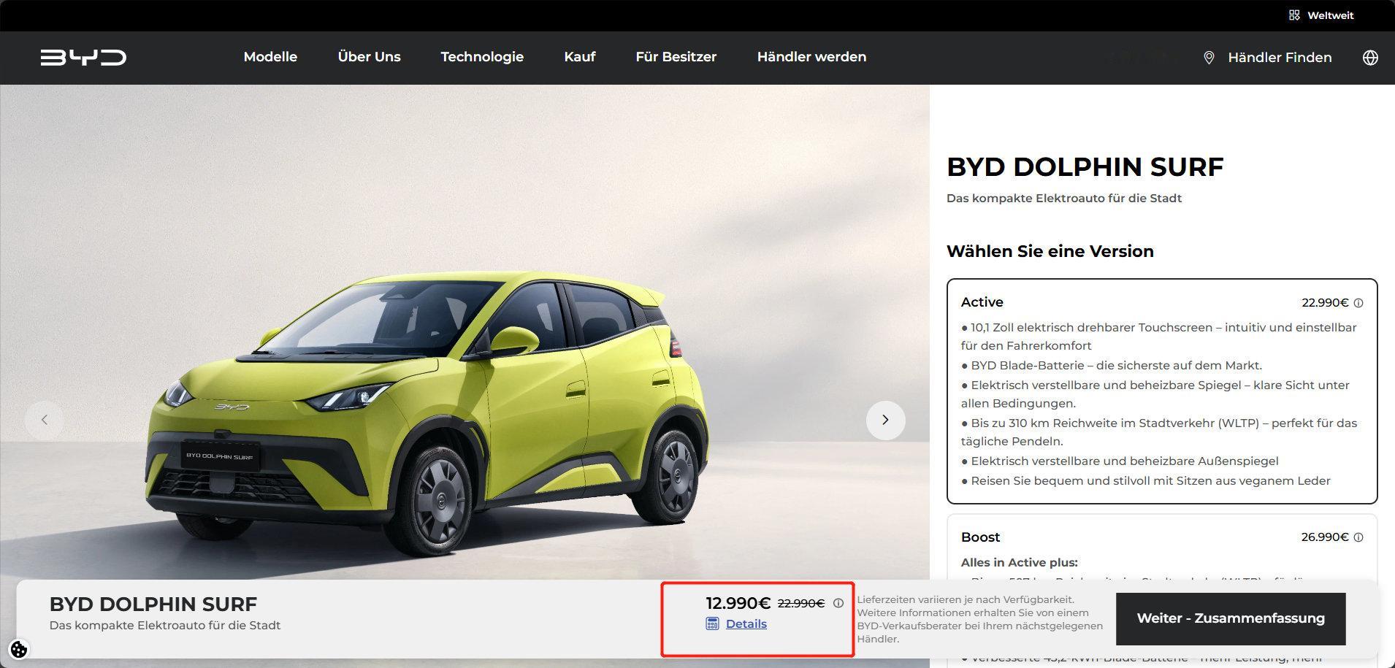This screenshot has width=1395, height=668.
Task: Click the BYD logo in the header
Action: tap(83, 57)
